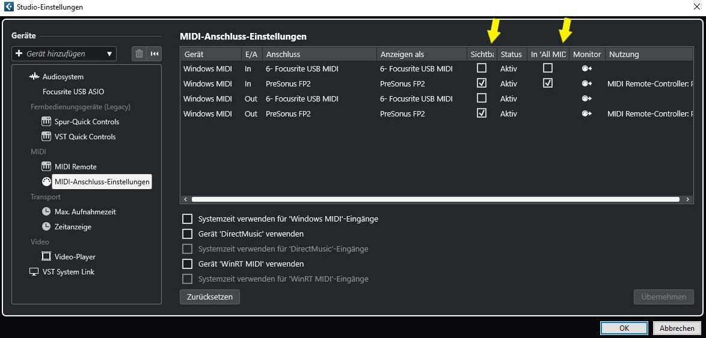
Task: Tick Systemzeit für 'Windows MIDI'-Eingänge checkbox
Action: (x=188, y=219)
